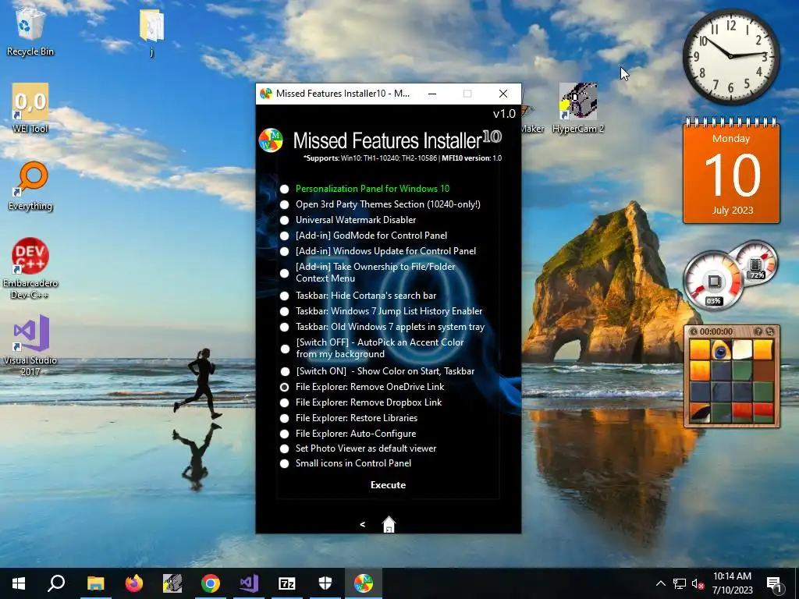Minimize the Missed Features Installer window
The image size is (799, 599).
coord(432,94)
